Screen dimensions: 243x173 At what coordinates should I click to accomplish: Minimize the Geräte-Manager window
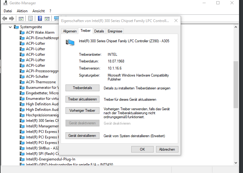point(204,3)
